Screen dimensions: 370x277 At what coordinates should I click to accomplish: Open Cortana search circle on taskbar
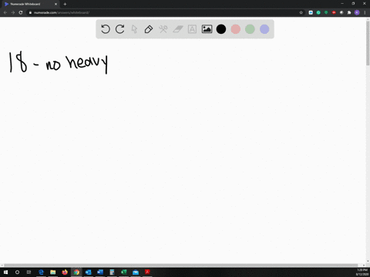(x=17, y=272)
